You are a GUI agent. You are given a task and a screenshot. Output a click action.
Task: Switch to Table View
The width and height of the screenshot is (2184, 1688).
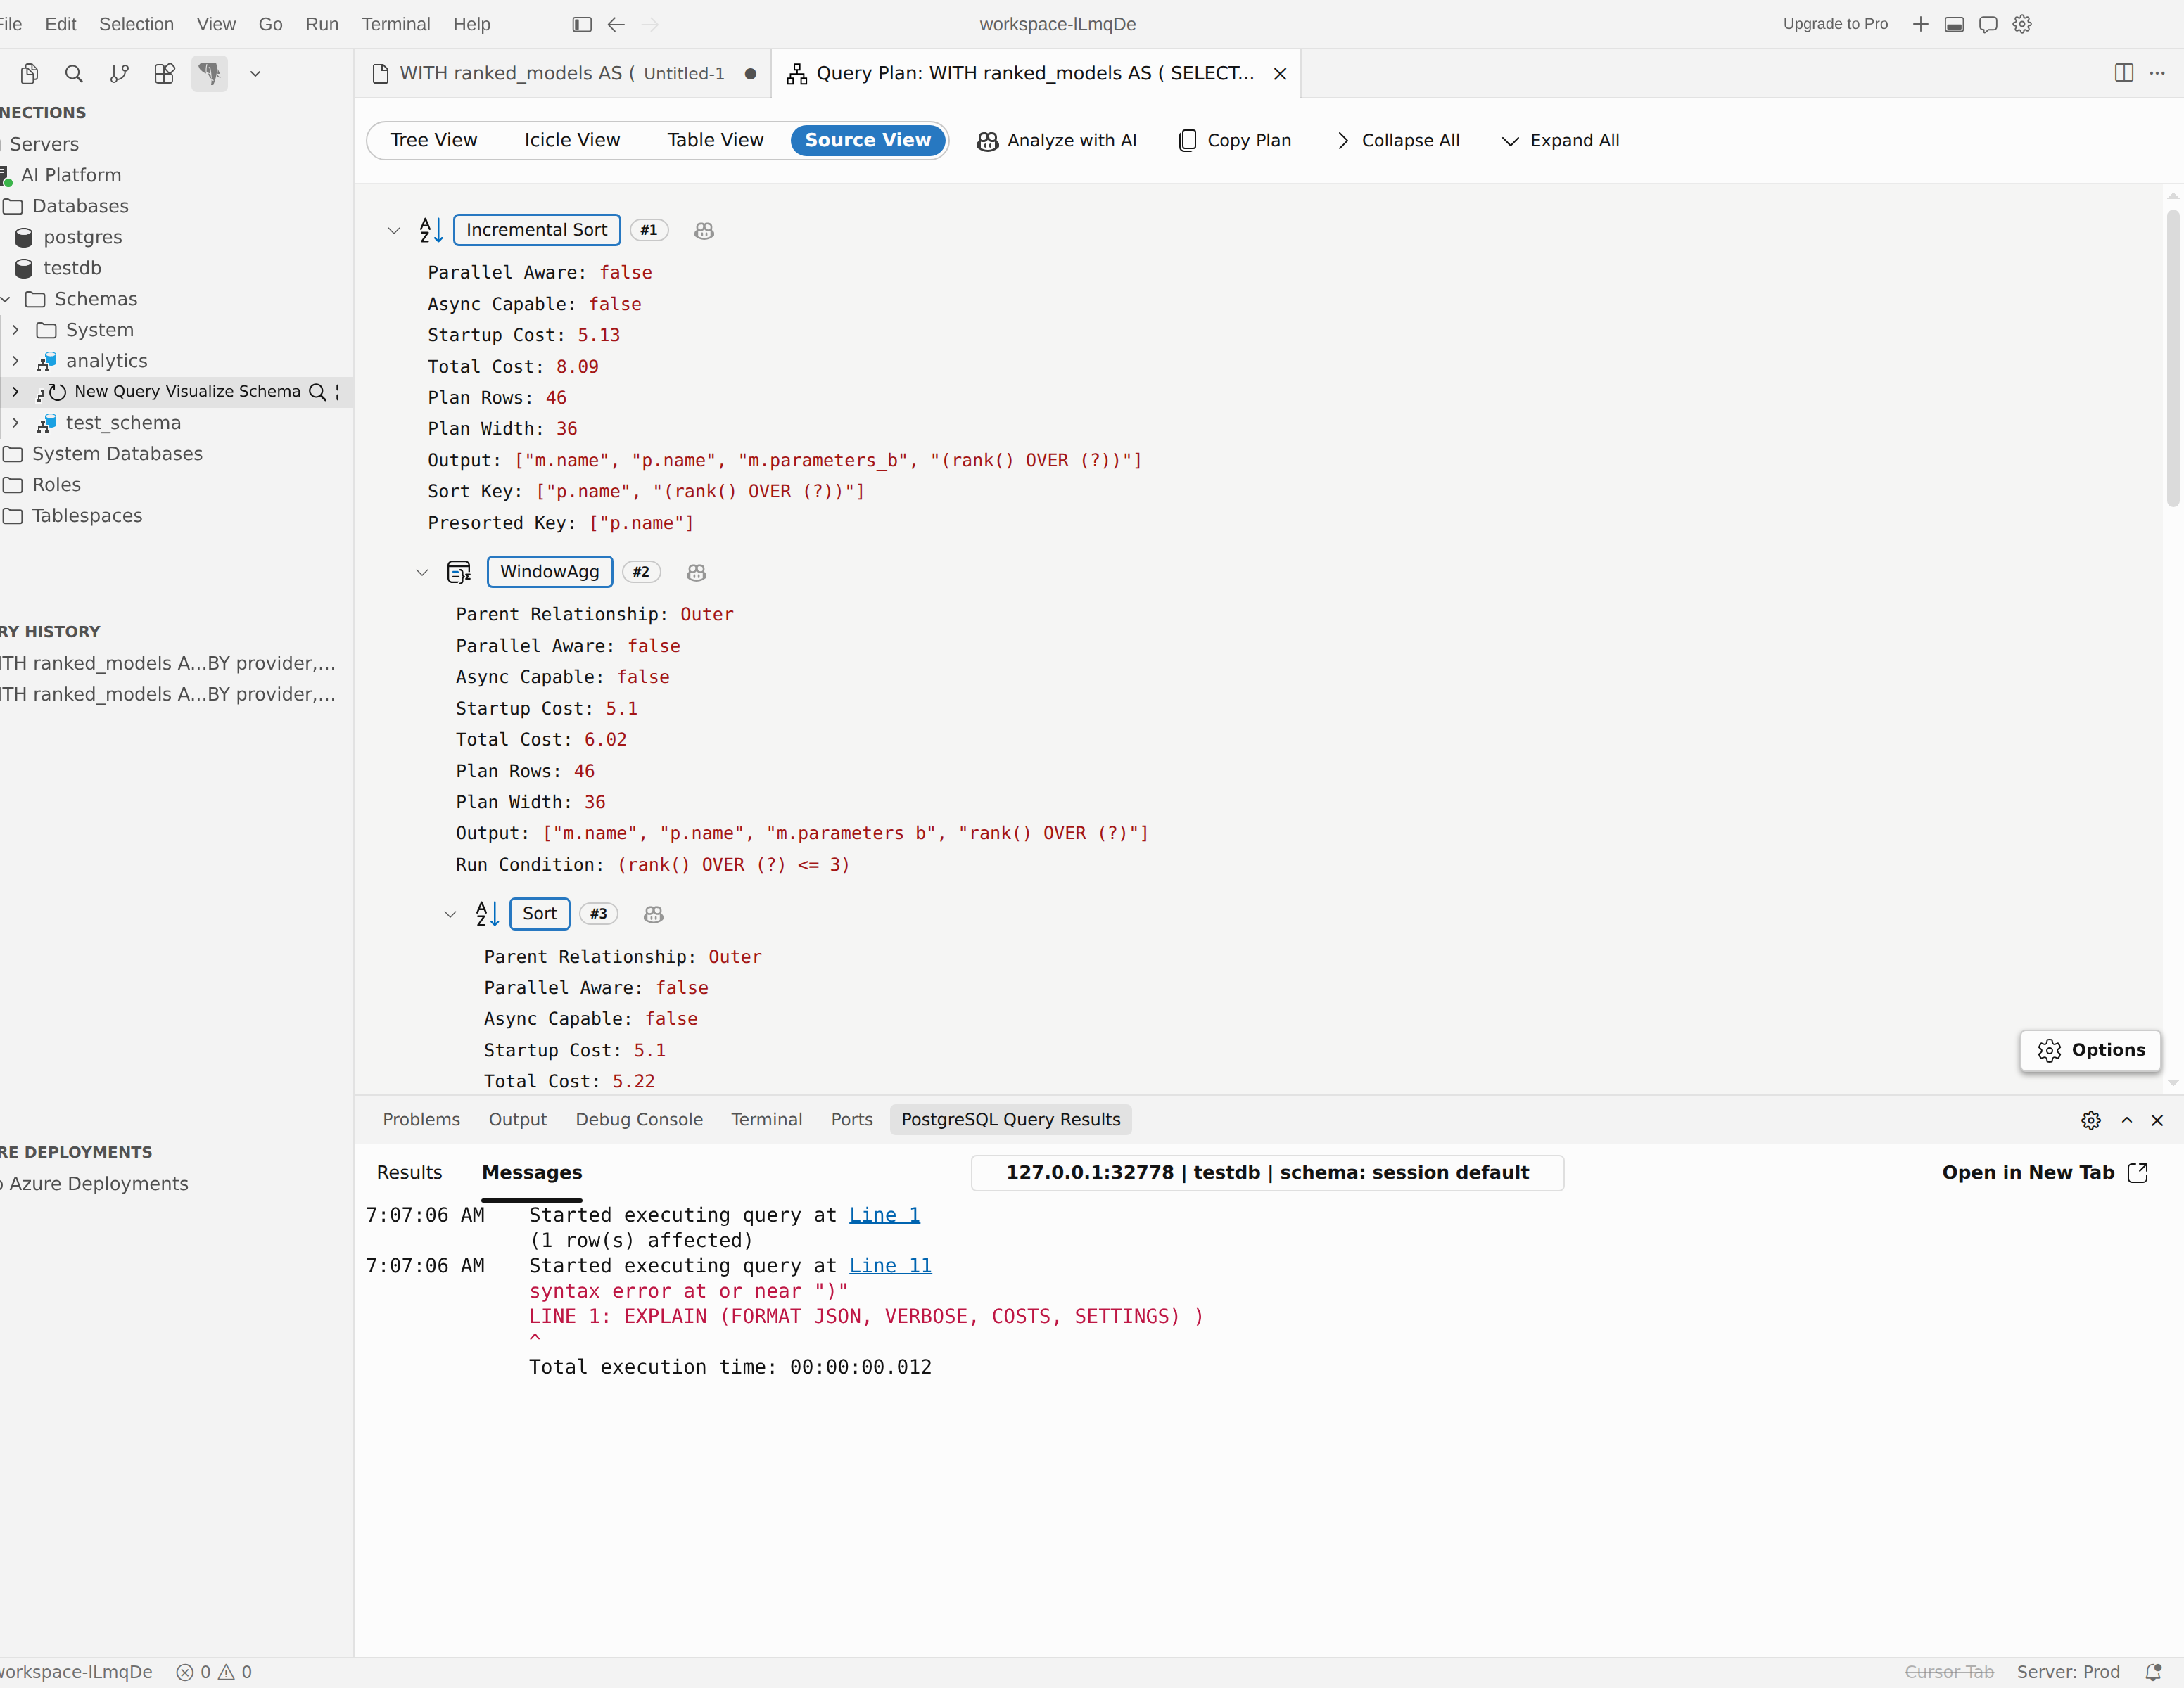pyautogui.click(x=715, y=140)
